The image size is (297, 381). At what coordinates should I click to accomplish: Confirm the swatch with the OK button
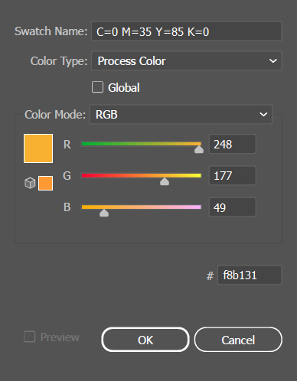145,340
